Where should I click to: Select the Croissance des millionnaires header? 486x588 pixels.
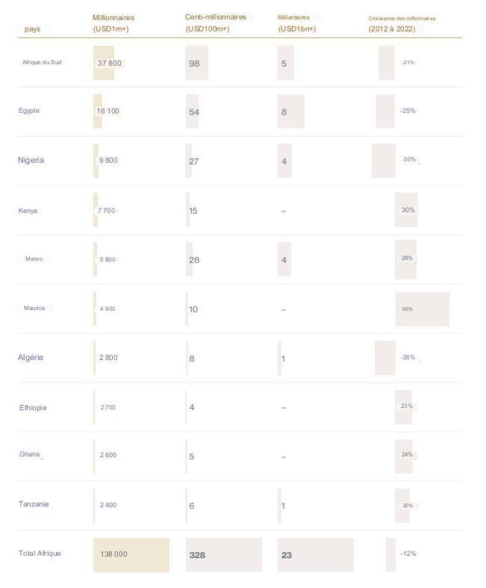coord(402,24)
